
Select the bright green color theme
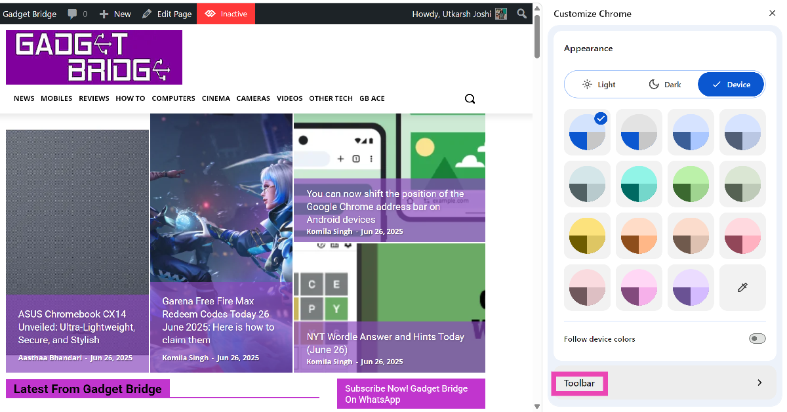691,184
